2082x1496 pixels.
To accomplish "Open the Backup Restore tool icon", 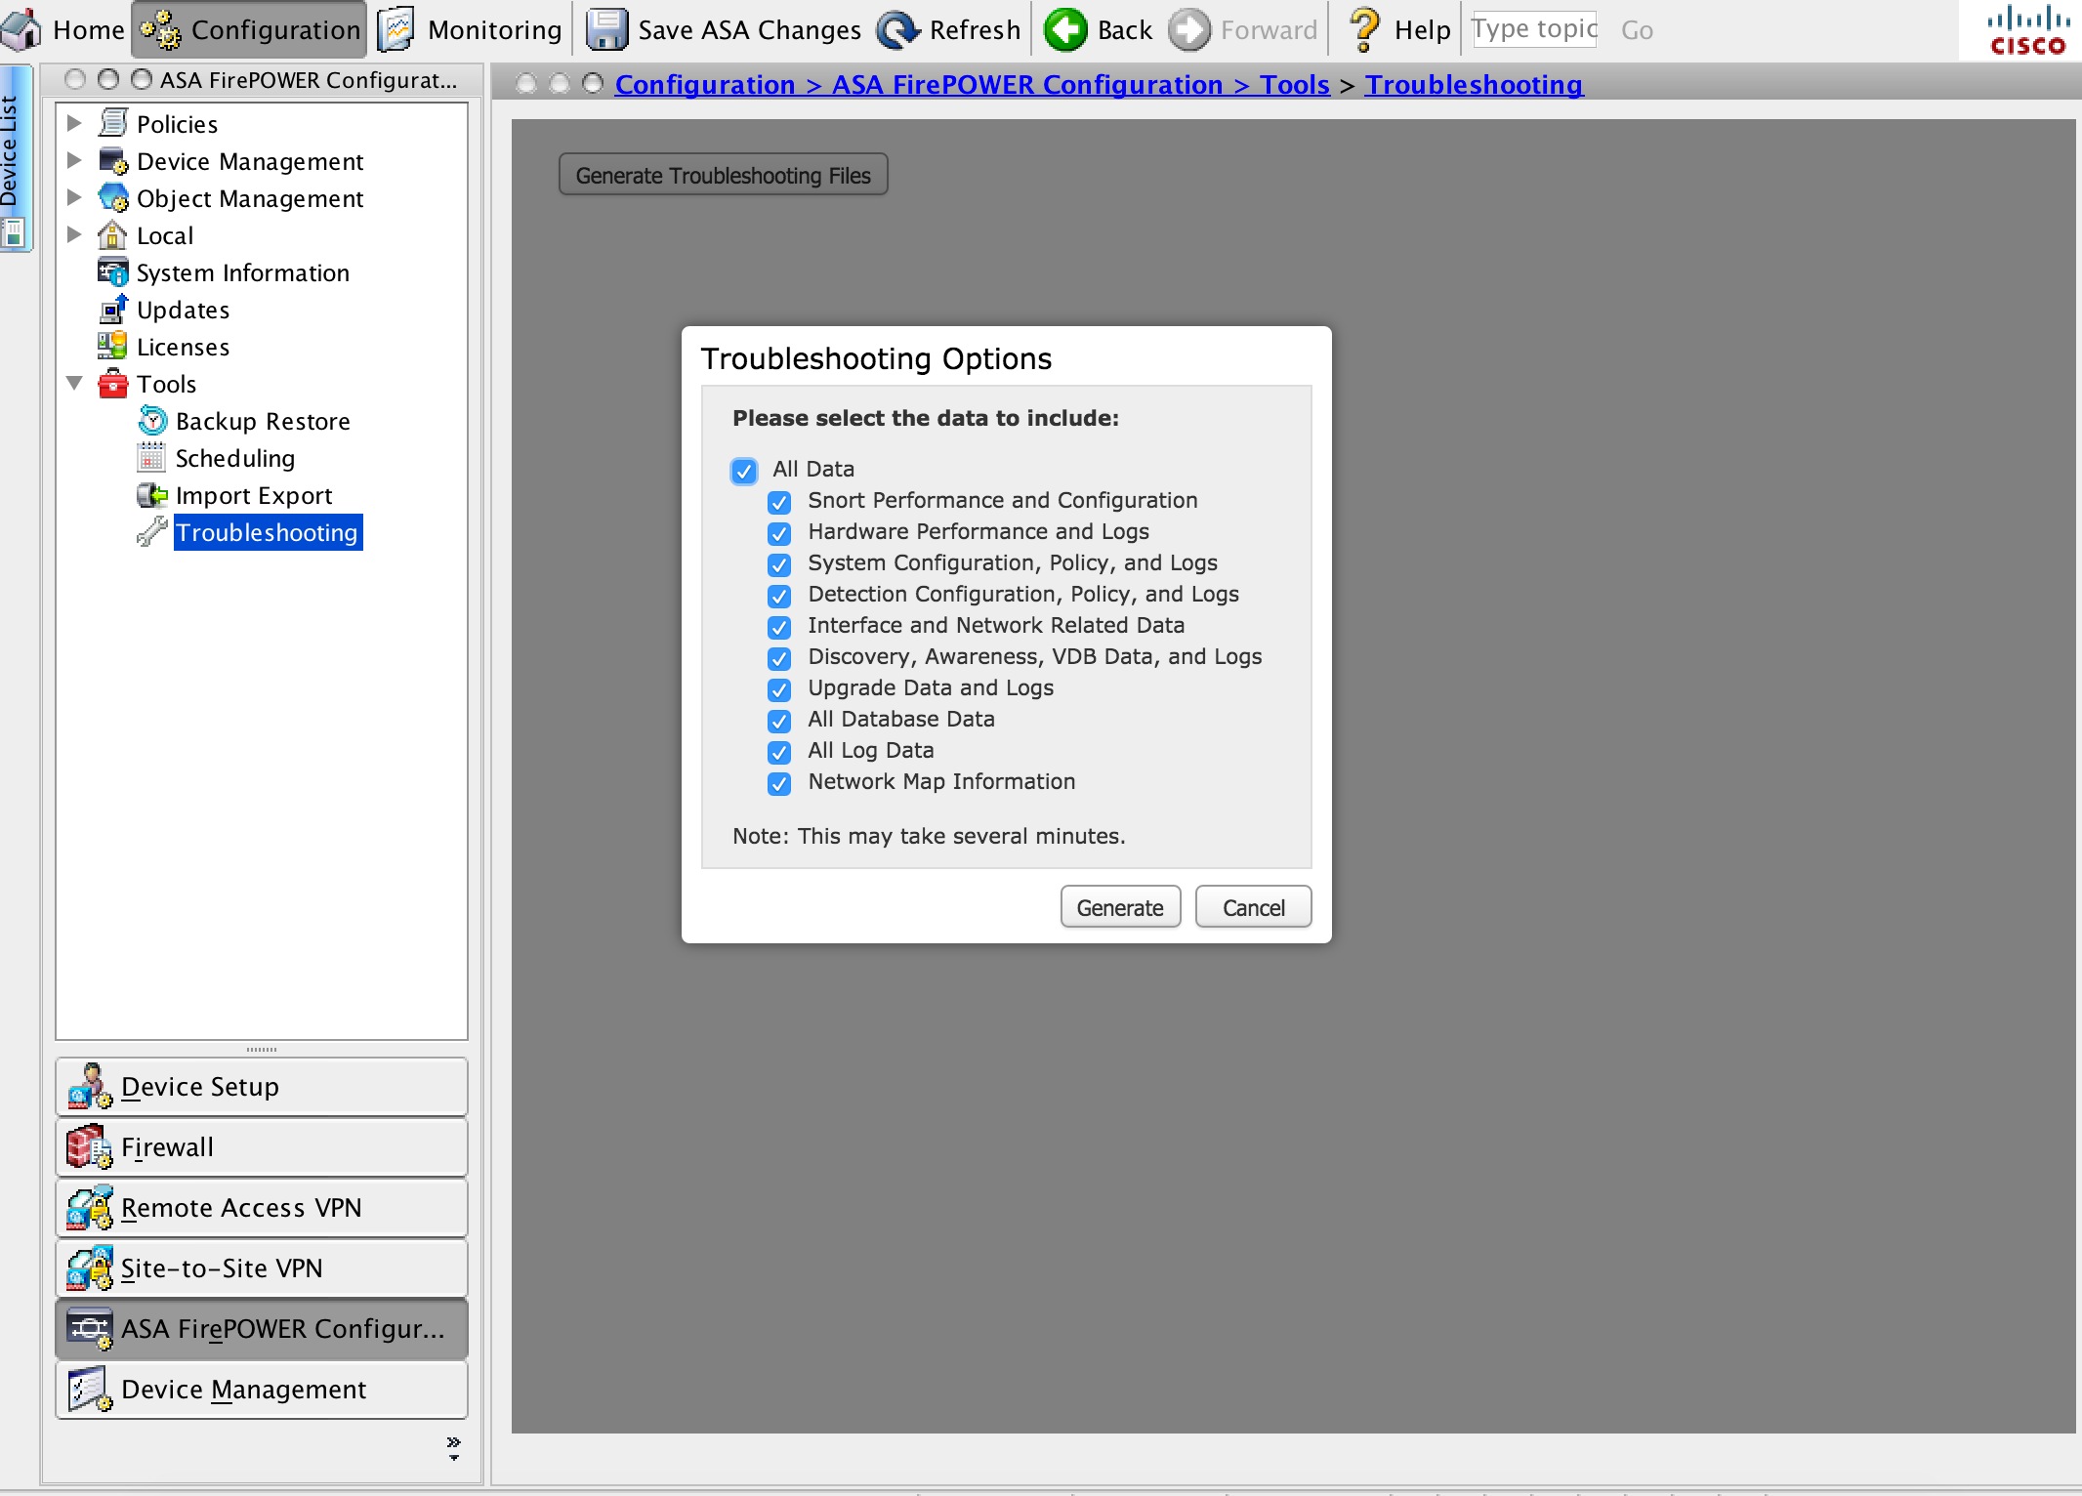I will coord(152,421).
